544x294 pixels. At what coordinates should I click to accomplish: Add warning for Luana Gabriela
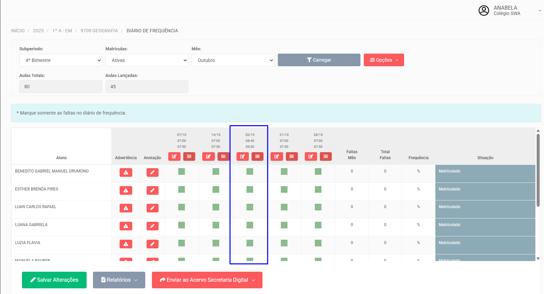126,226
